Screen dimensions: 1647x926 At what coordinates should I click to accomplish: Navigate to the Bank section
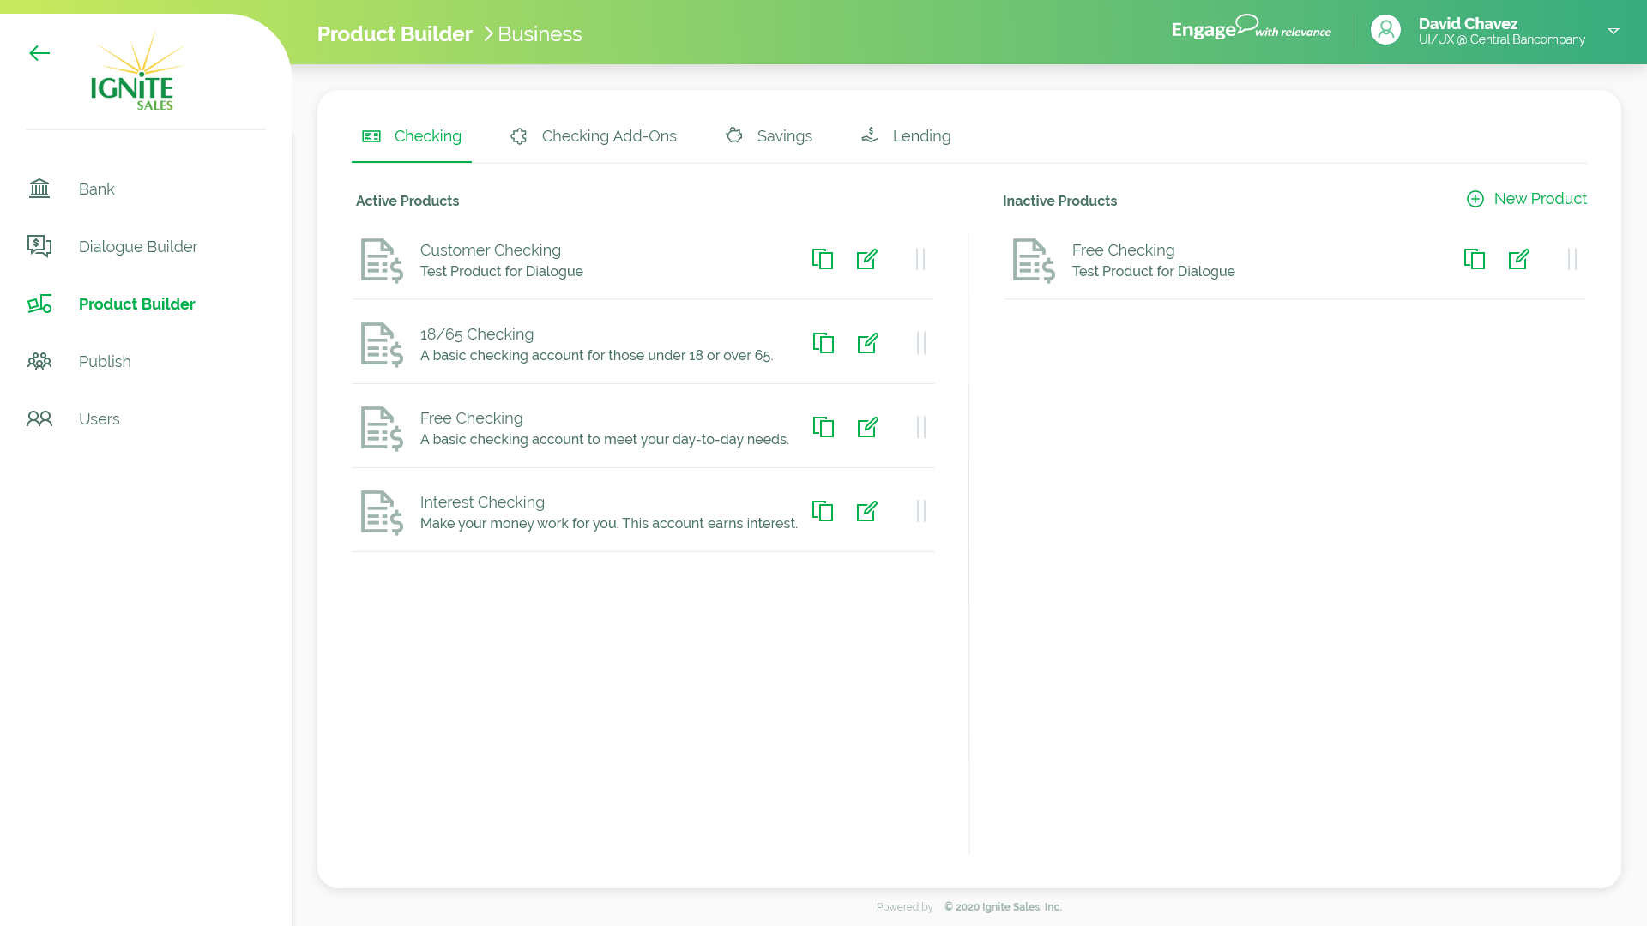(96, 189)
